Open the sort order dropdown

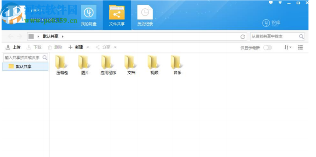click(x=288, y=47)
